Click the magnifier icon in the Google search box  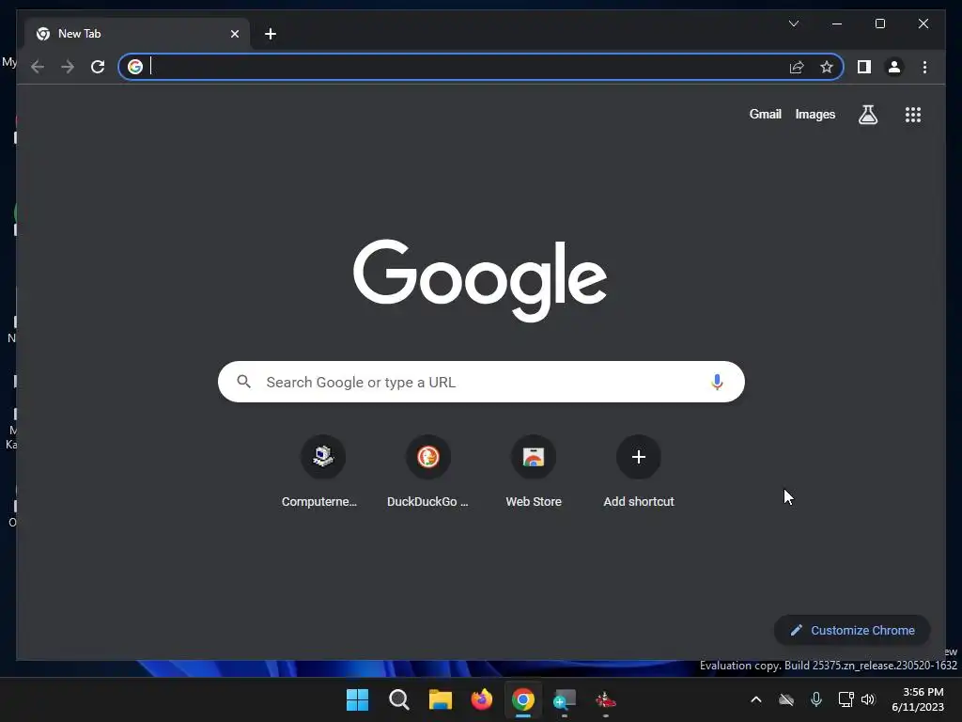pos(243,382)
